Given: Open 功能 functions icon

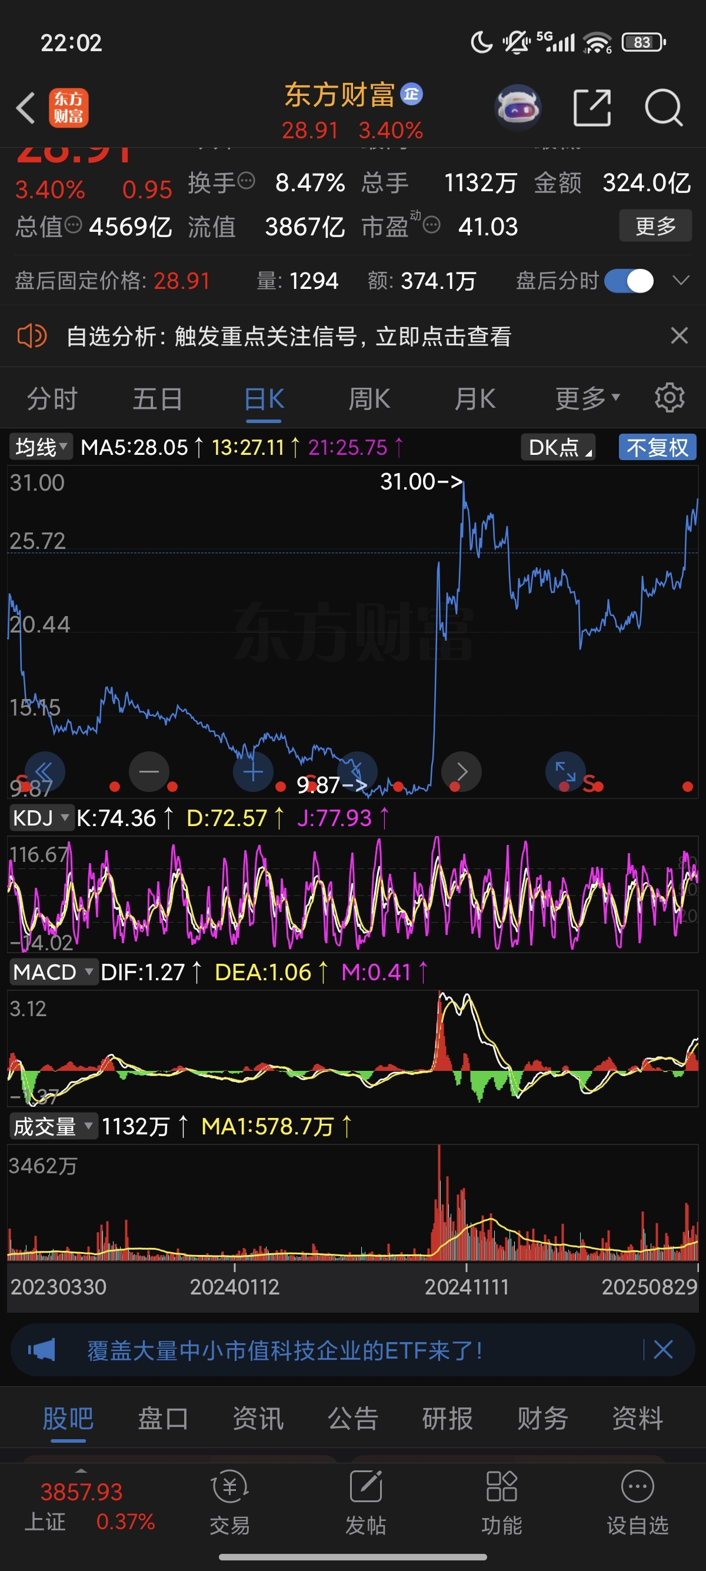Looking at the screenshot, I should pos(502,1503).
